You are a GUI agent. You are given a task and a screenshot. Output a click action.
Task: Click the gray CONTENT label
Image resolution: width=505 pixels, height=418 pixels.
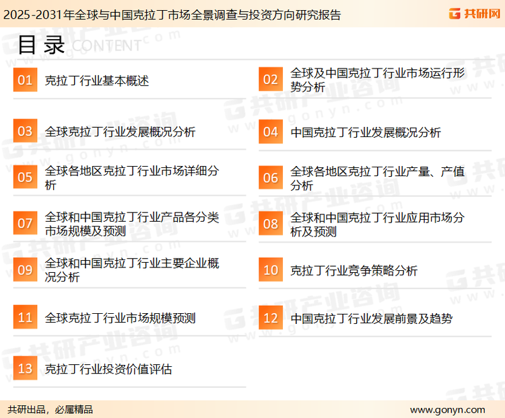point(106,46)
